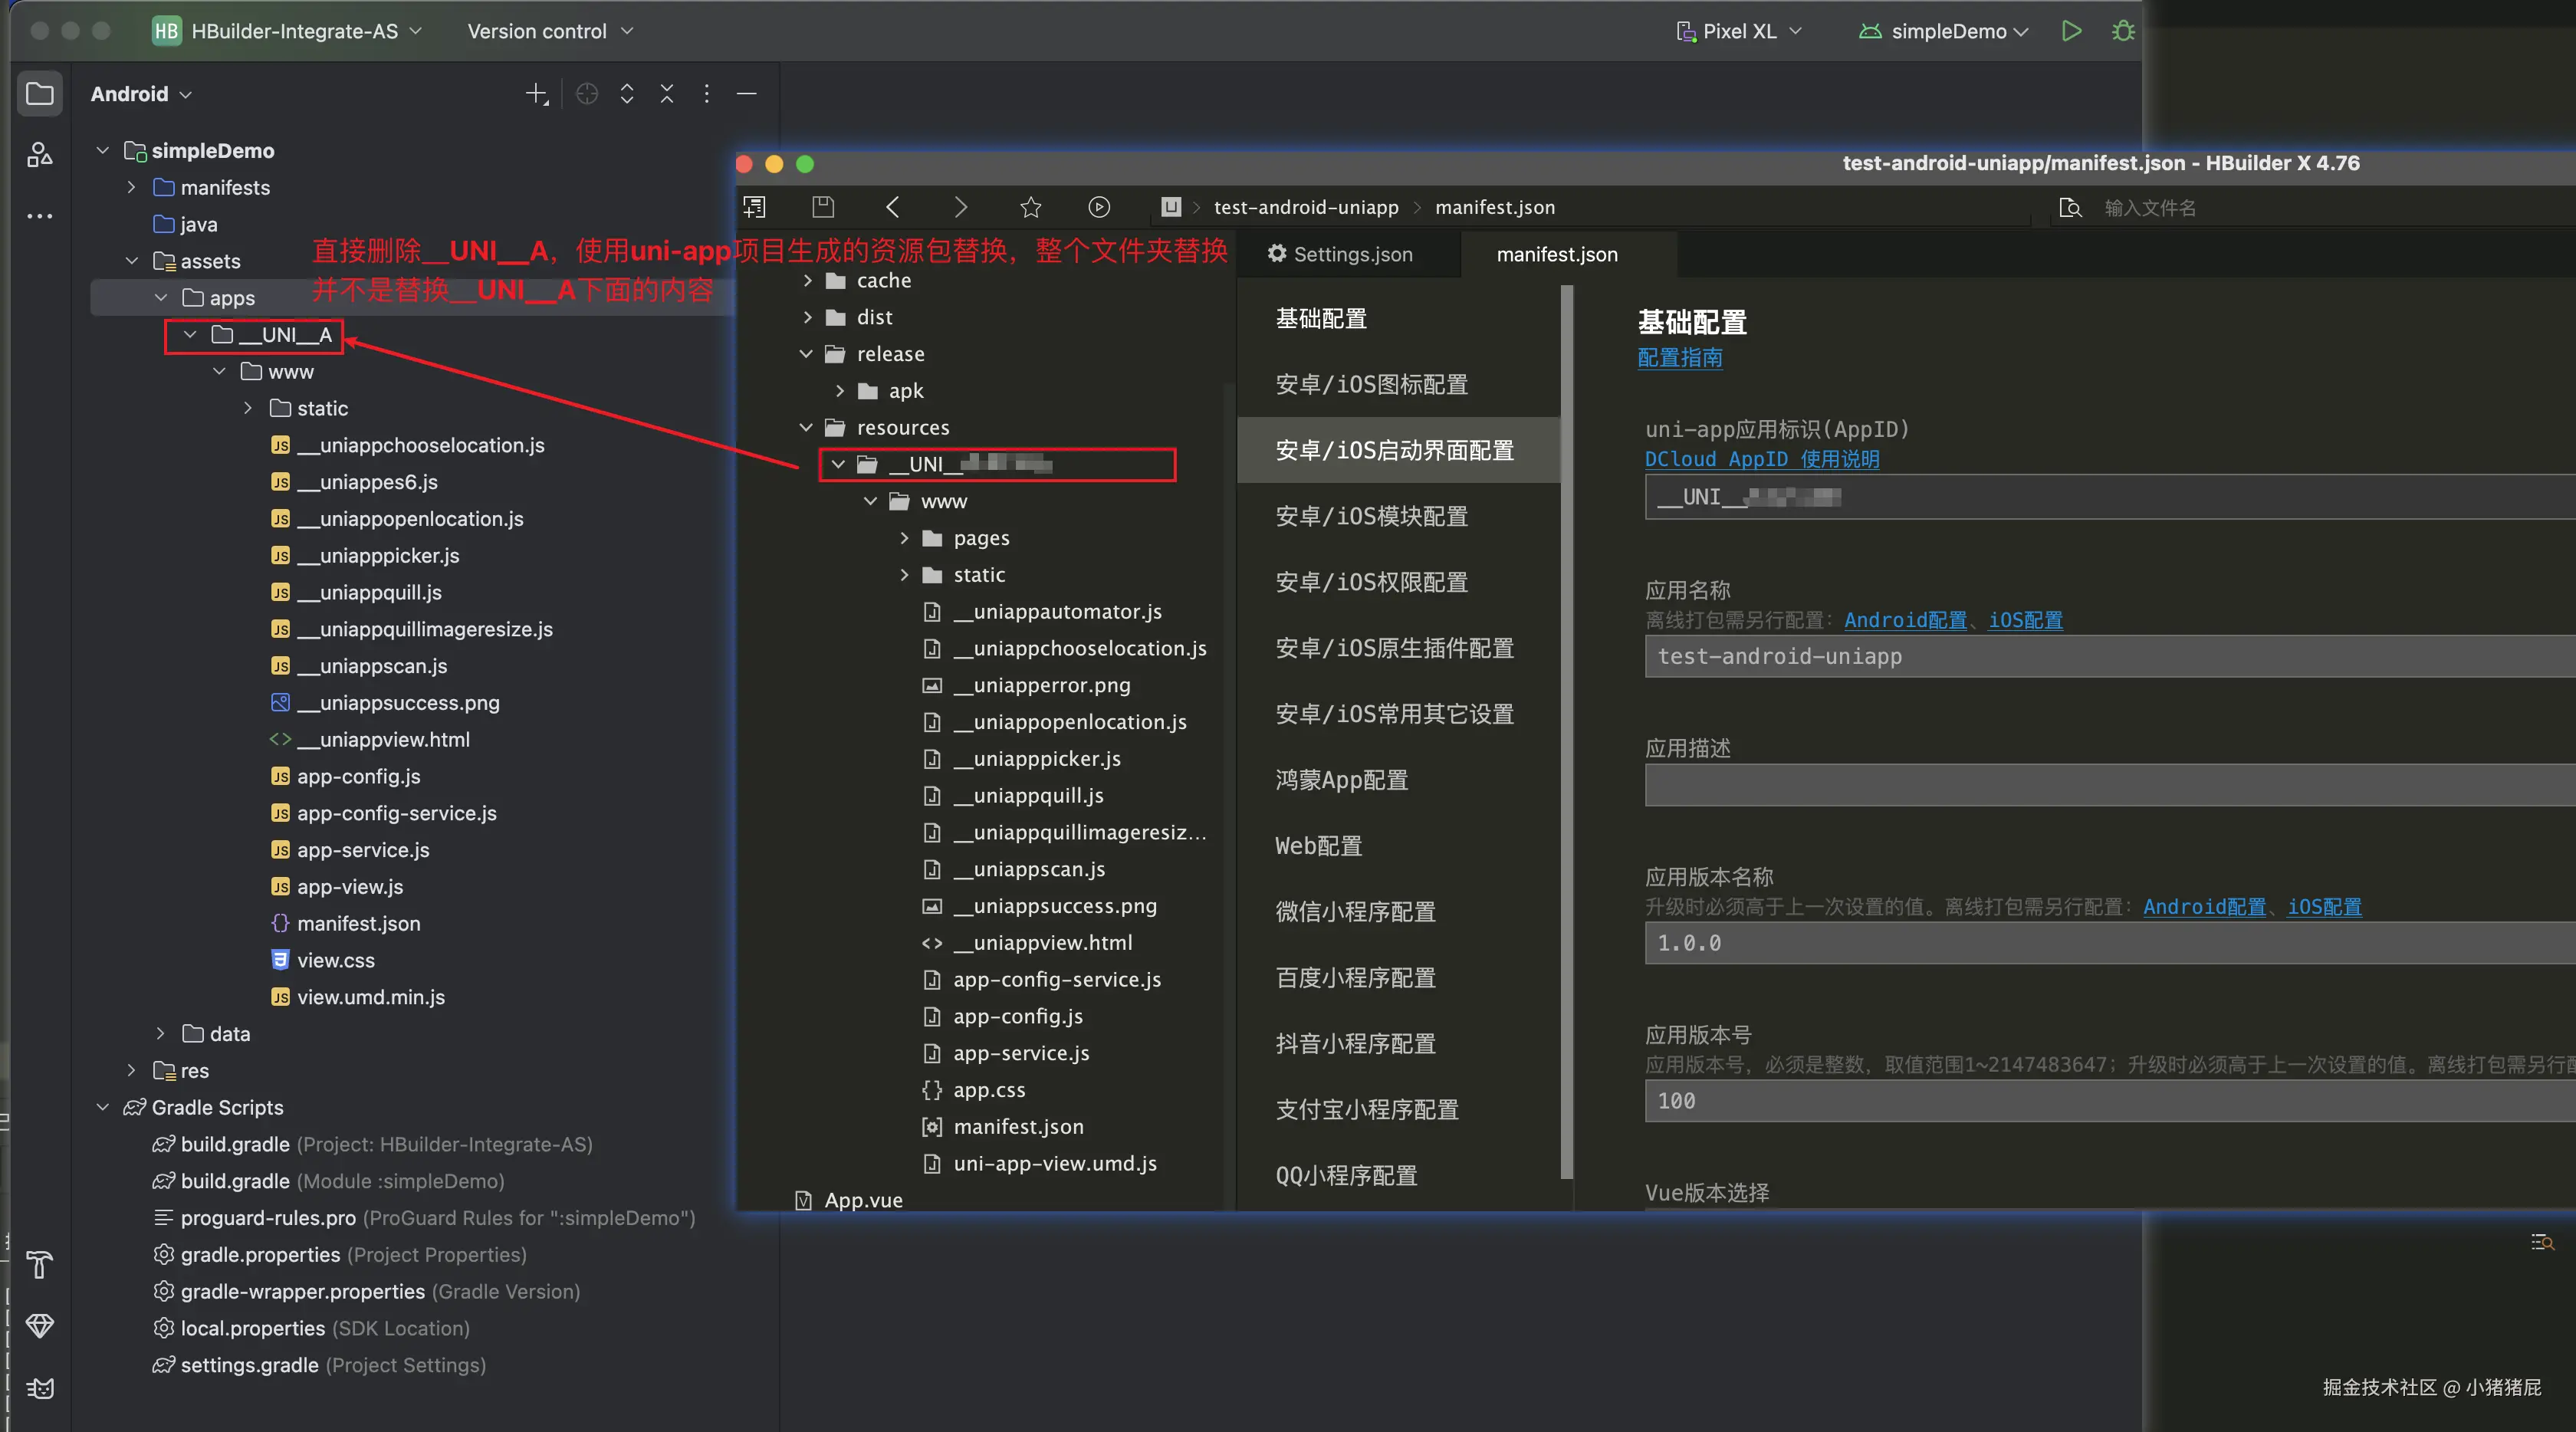The image size is (2576, 1432).
Task: Click Select Opened File target icon
Action: [x=587, y=94]
